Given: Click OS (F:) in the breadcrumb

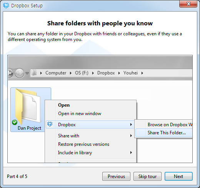Looking at the screenshot, I should tap(82, 73).
